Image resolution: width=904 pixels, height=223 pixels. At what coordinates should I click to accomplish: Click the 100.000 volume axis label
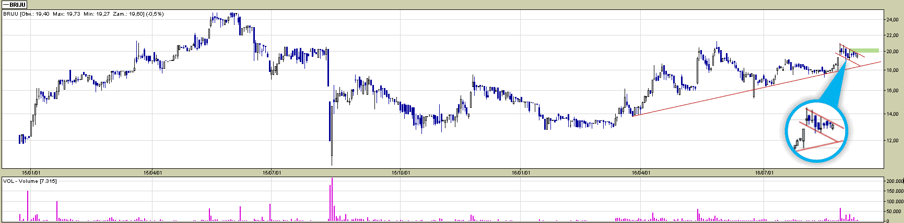tap(894, 202)
